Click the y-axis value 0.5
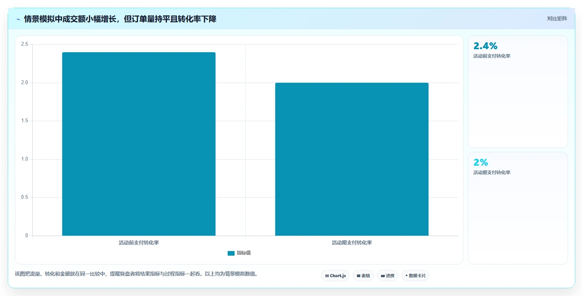583x296 pixels. click(x=25, y=197)
